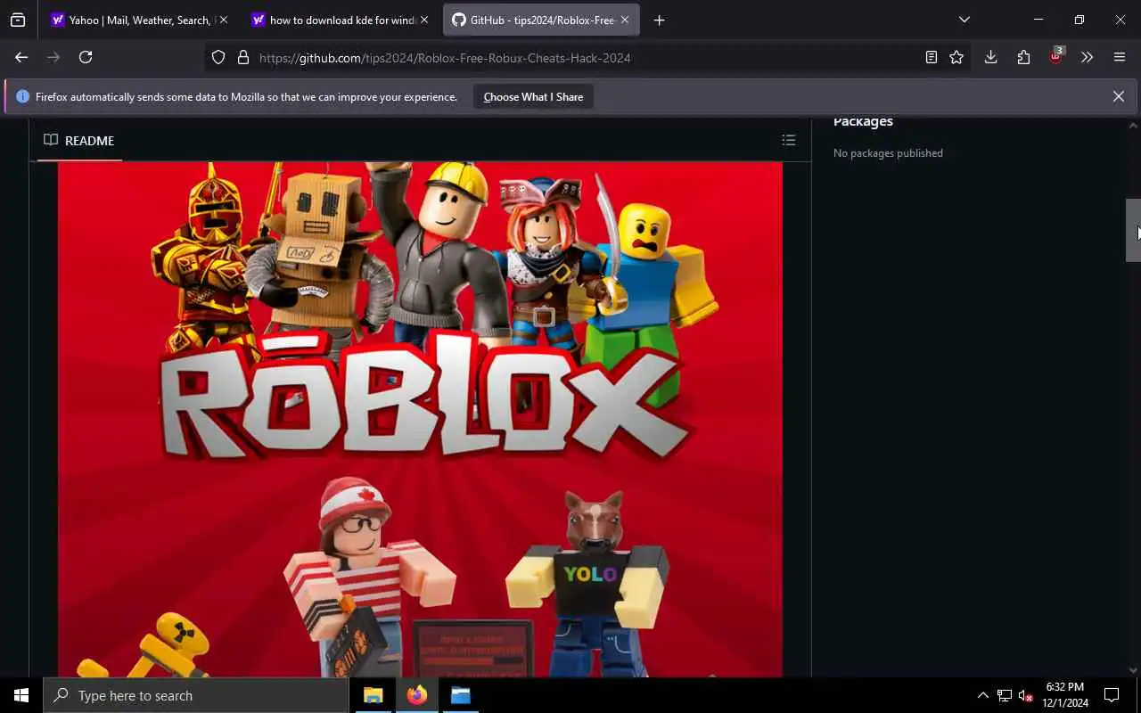This screenshot has height=713, width=1141.
Task: Go back to the previous page
Action: pos(21,57)
